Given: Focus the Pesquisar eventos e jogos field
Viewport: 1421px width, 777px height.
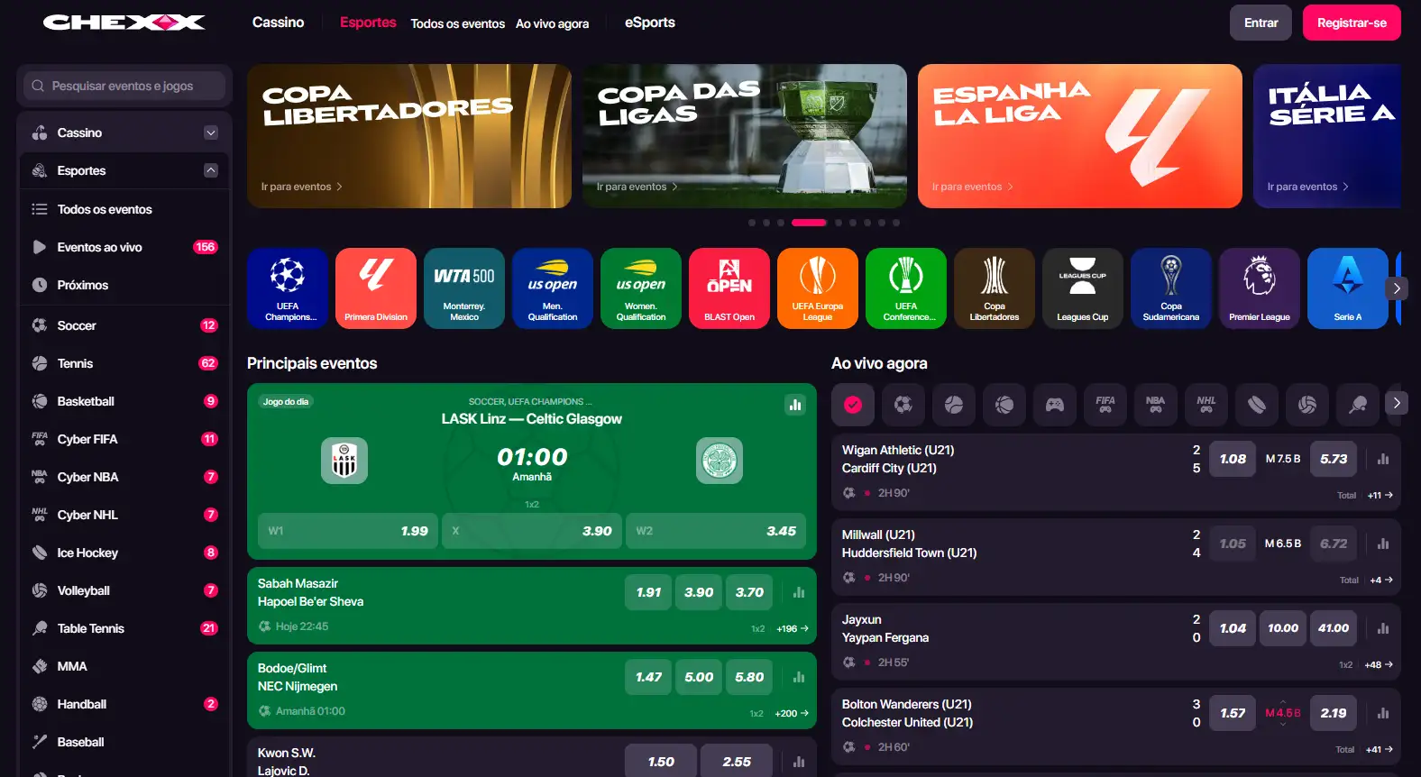Looking at the screenshot, I should pos(124,86).
